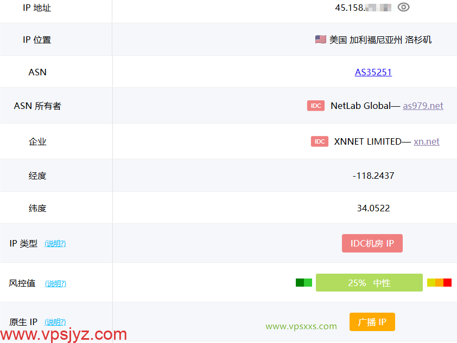Select the longitude value -118.2437
The height and width of the screenshot is (343, 457).
[373, 176]
